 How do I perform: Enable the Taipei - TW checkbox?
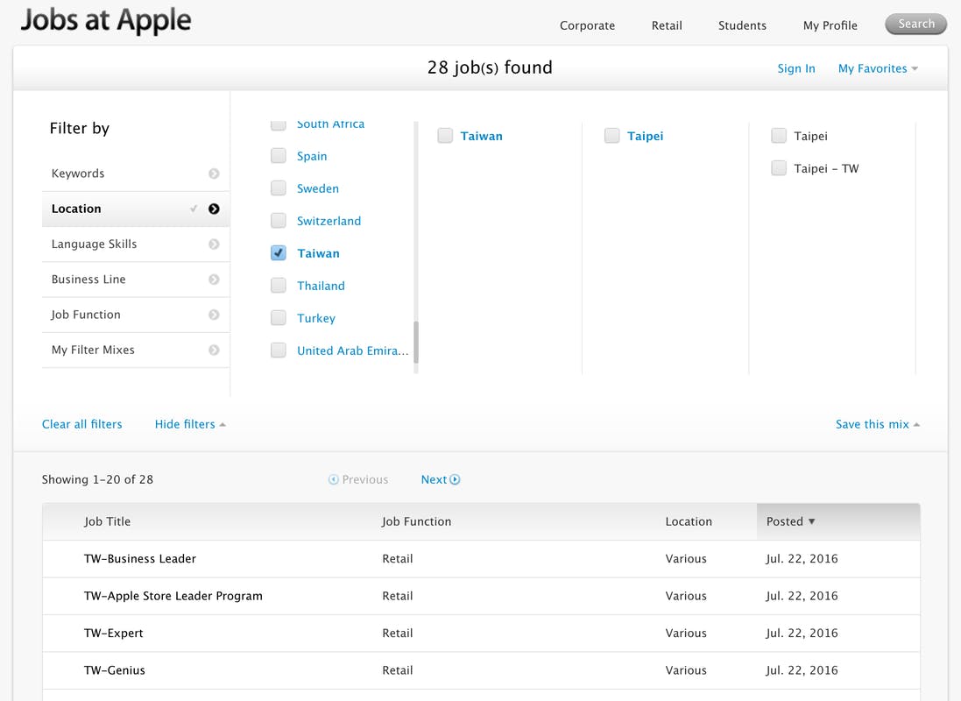pyautogui.click(x=779, y=168)
